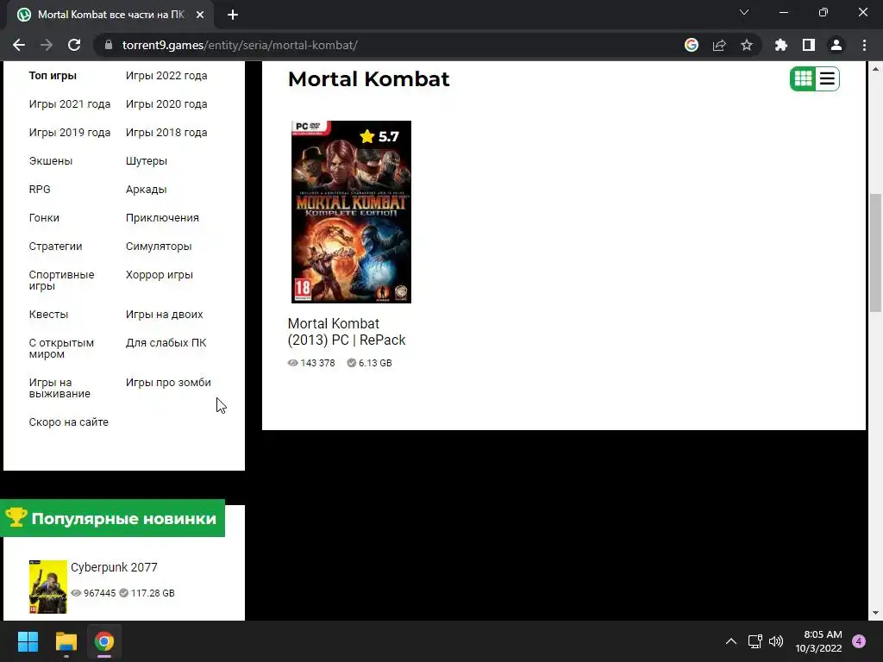Open Mortal Kombat Komplete Edition cover
Viewport: 883px width, 662px height.
point(351,212)
